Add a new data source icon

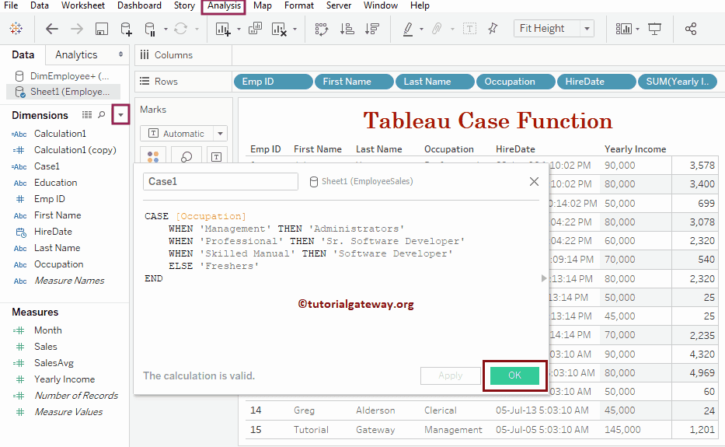click(x=126, y=30)
